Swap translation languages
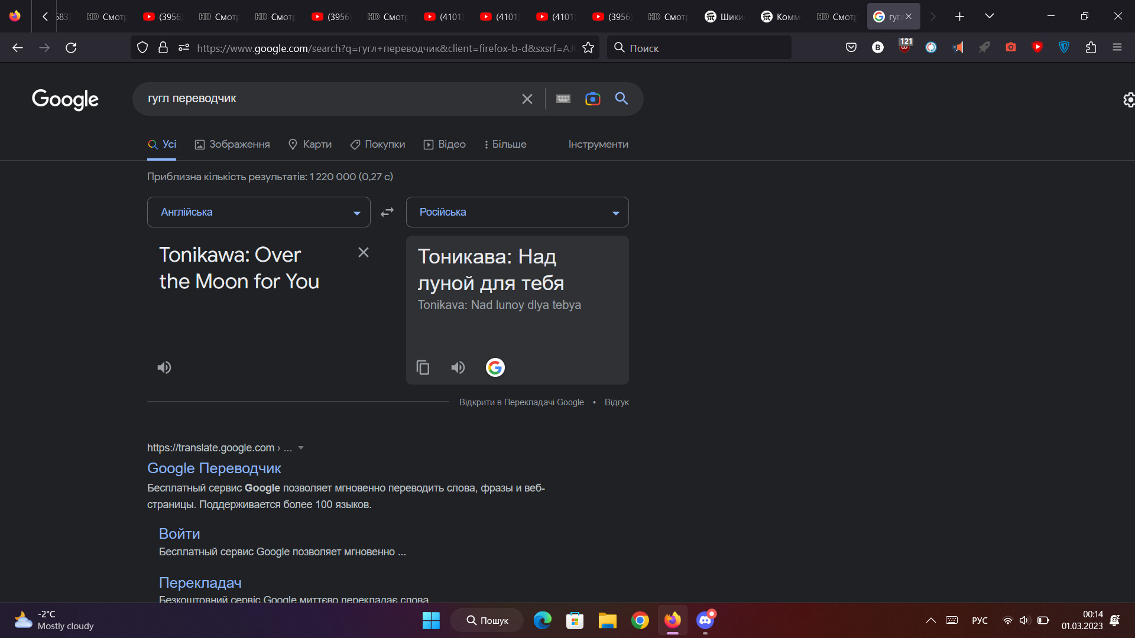This screenshot has height=638, width=1135. [x=387, y=212]
